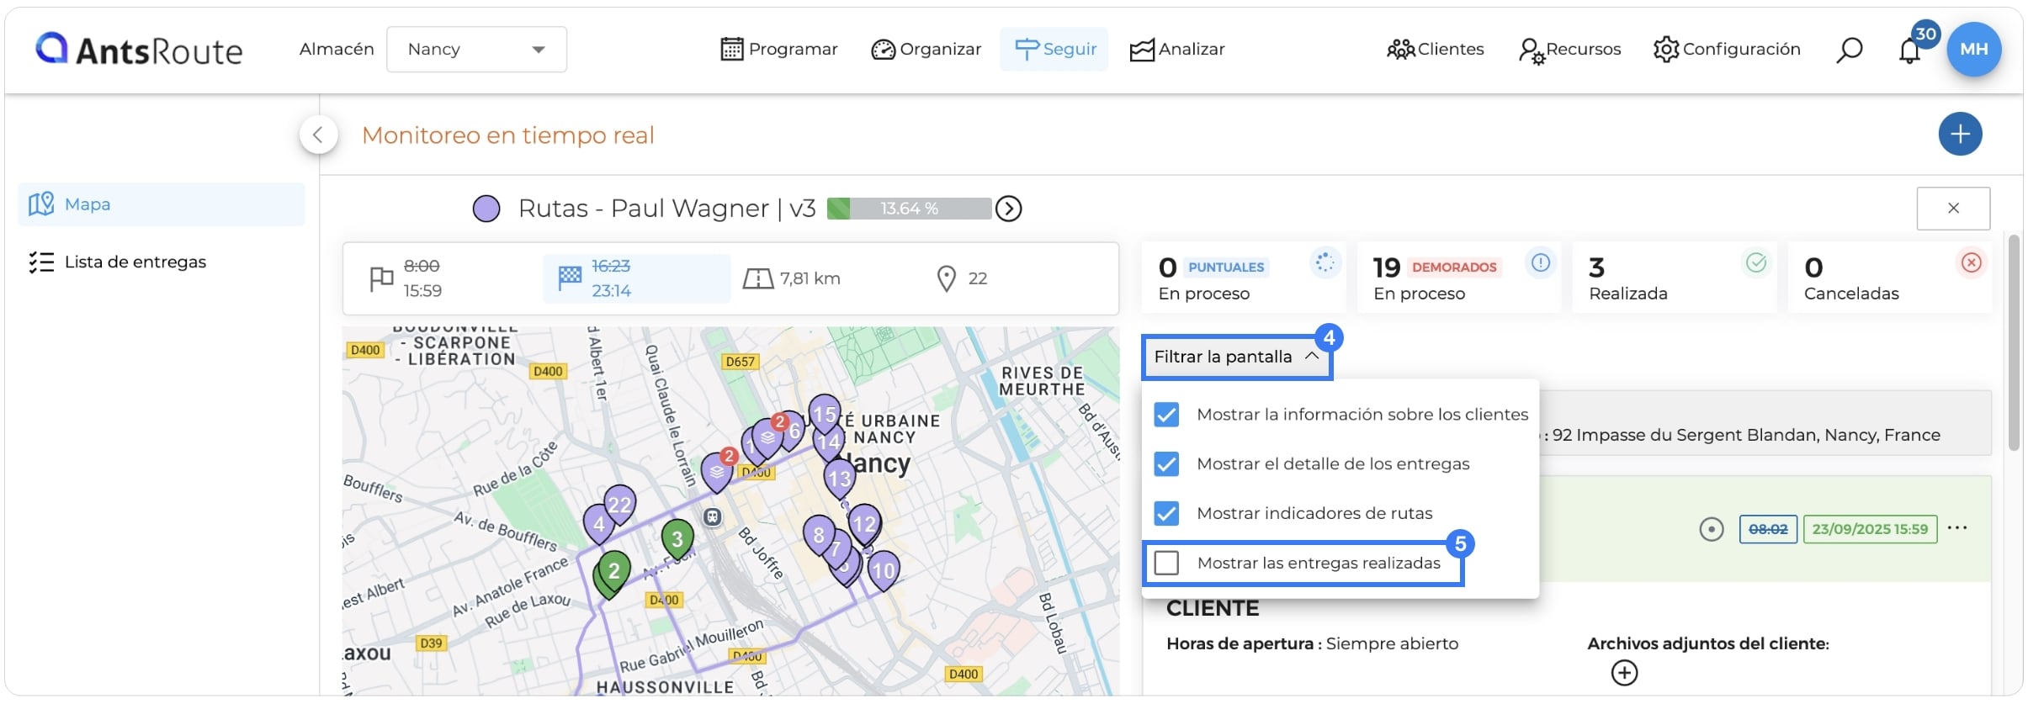This screenshot has height=704, width=2028.
Task: Click the circled arrow next to progress bar
Action: coord(1008,209)
